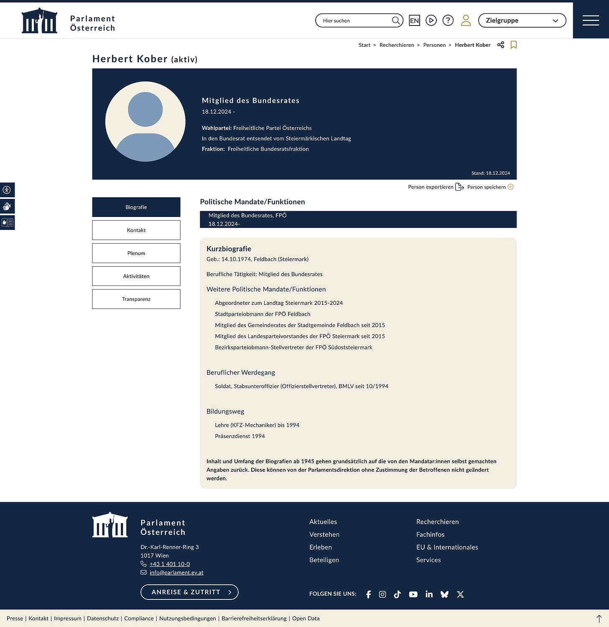Click "Stand: 18.12.2024" text
This screenshot has width=609, height=627.
click(x=491, y=173)
